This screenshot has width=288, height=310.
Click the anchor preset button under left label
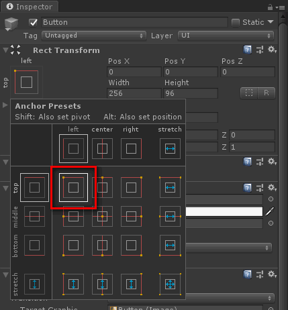click(26, 82)
